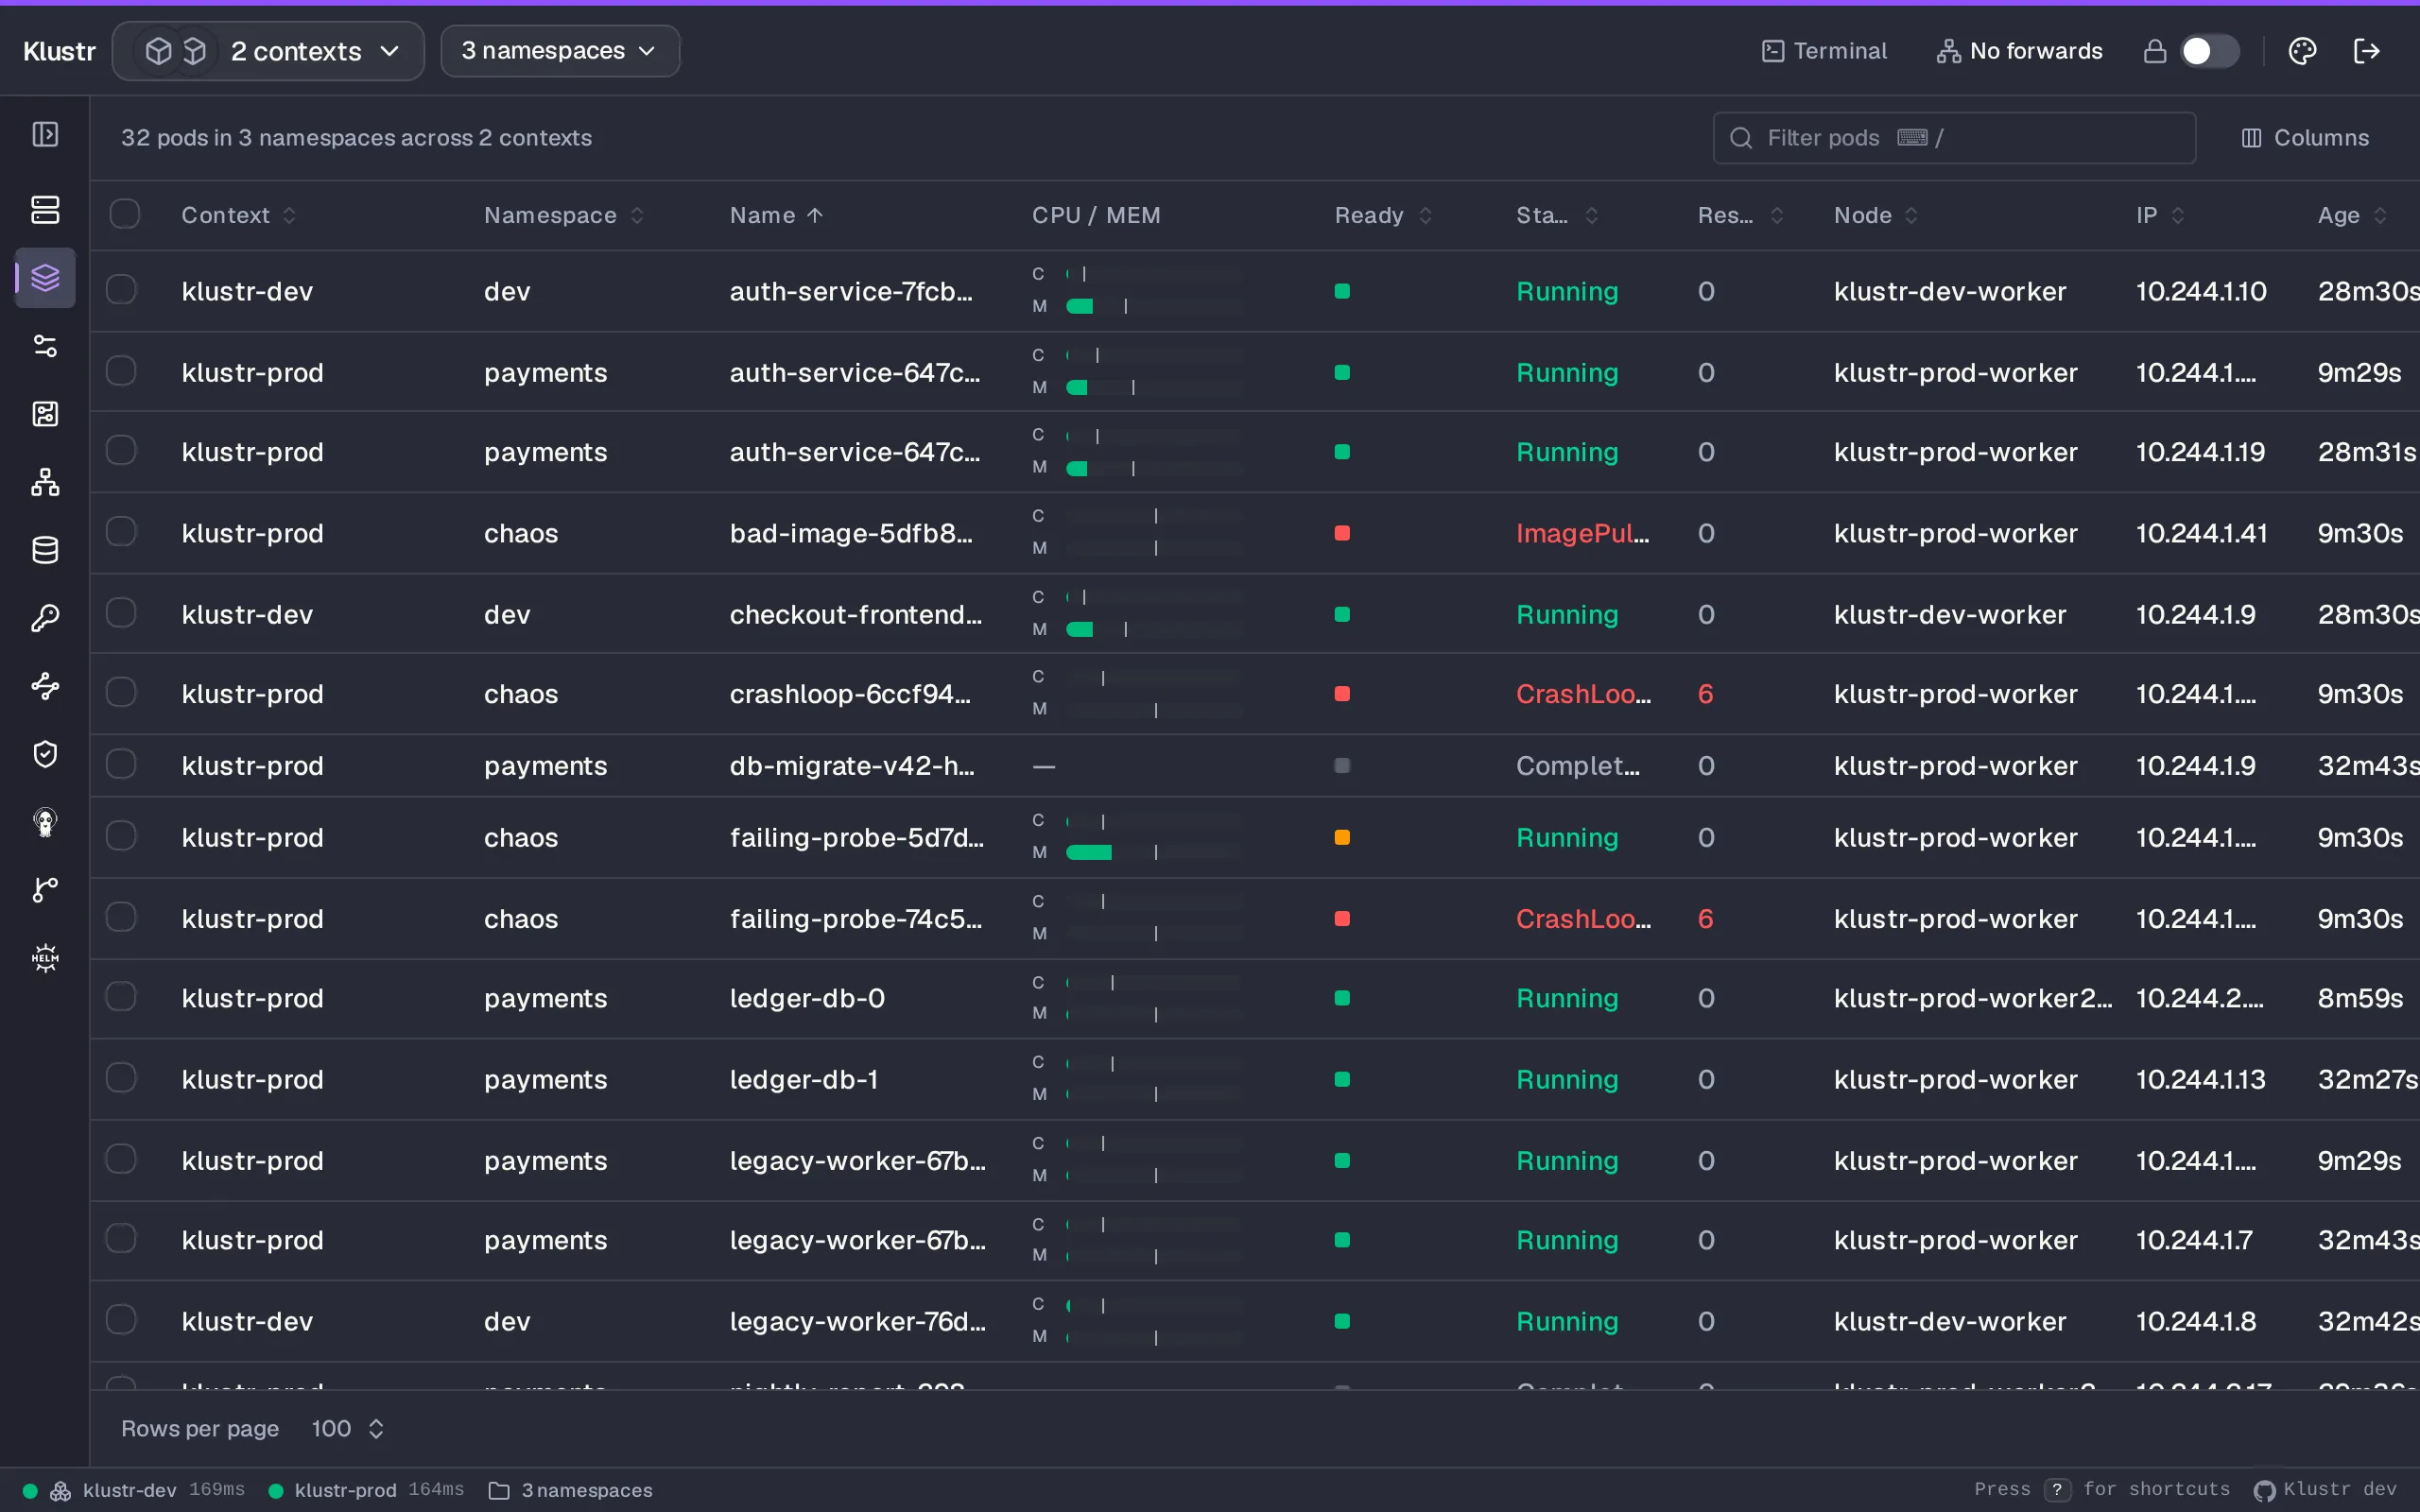Open the Terminal button
Screen dimensions: 2420x1512
point(1824,51)
